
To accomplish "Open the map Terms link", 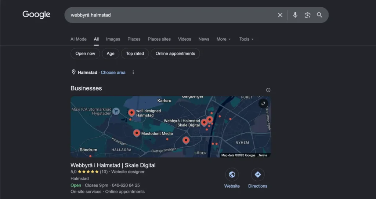I will 263,155.
